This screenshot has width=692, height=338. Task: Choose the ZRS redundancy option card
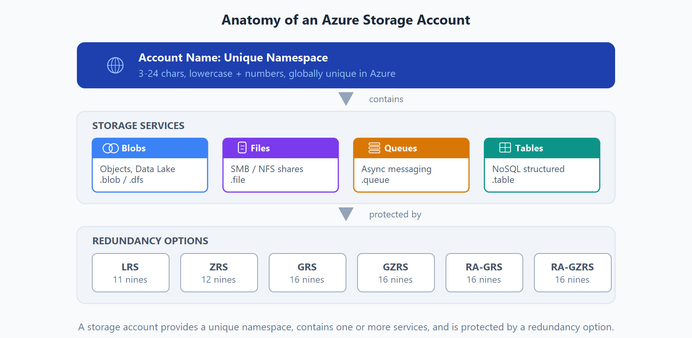coord(219,273)
